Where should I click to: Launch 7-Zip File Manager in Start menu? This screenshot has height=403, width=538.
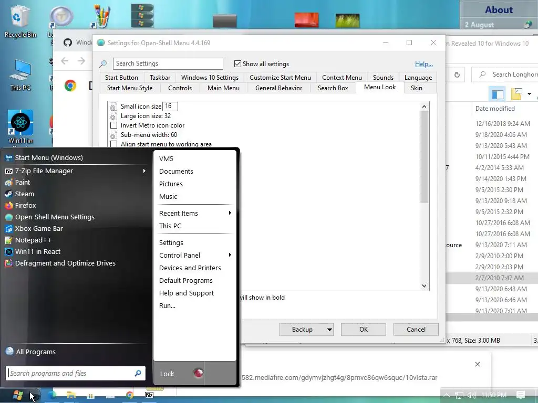pos(76,171)
